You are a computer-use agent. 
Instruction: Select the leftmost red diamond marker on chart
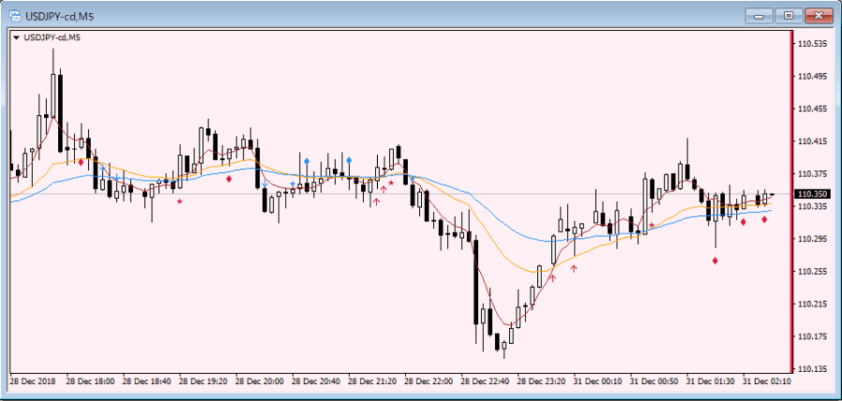click(81, 162)
